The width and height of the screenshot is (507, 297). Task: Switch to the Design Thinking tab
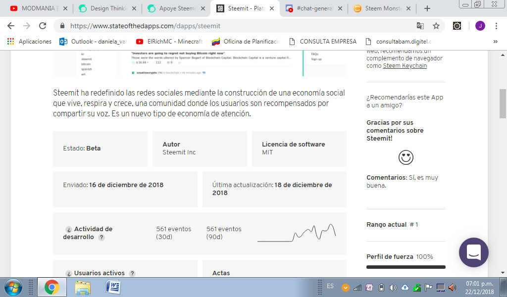(108, 8)
